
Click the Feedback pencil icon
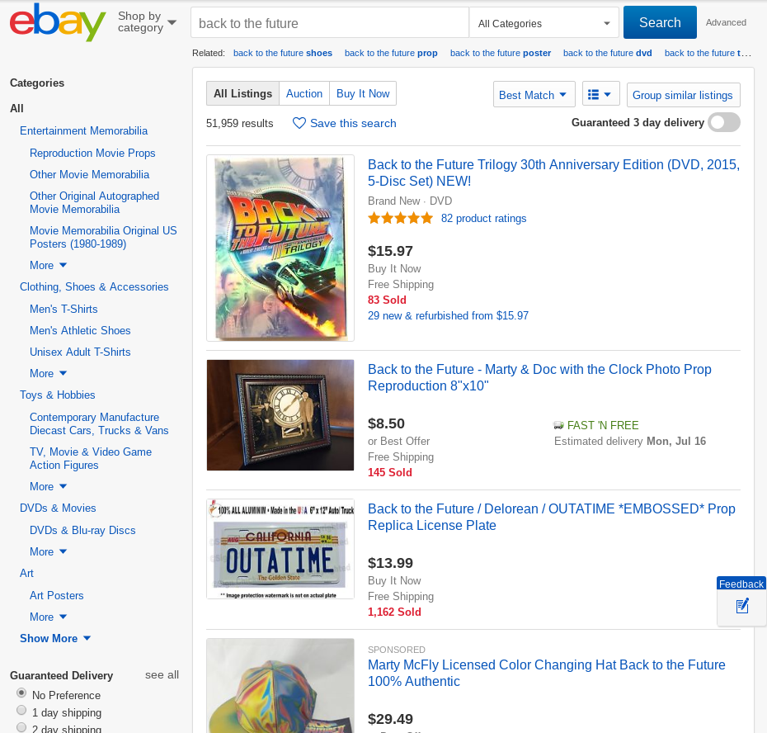741,606
